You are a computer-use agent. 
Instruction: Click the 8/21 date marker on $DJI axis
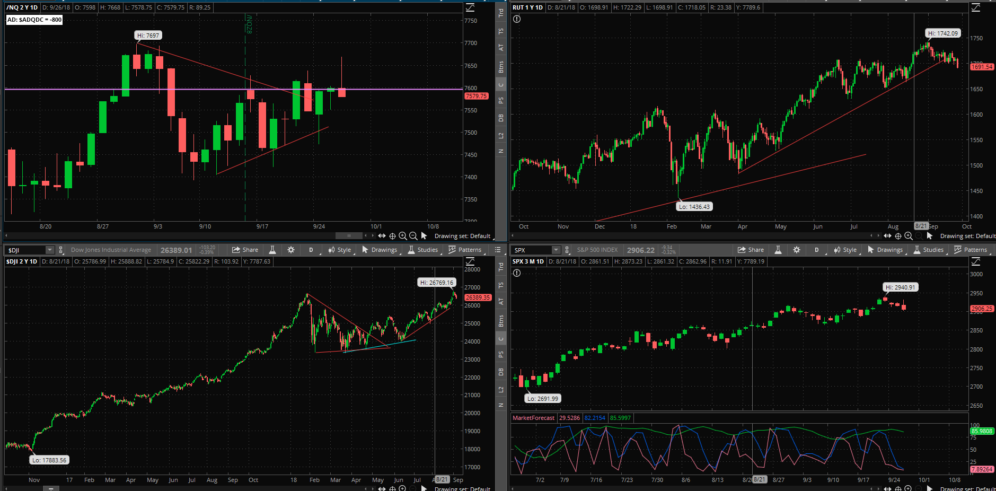[442, 479]
